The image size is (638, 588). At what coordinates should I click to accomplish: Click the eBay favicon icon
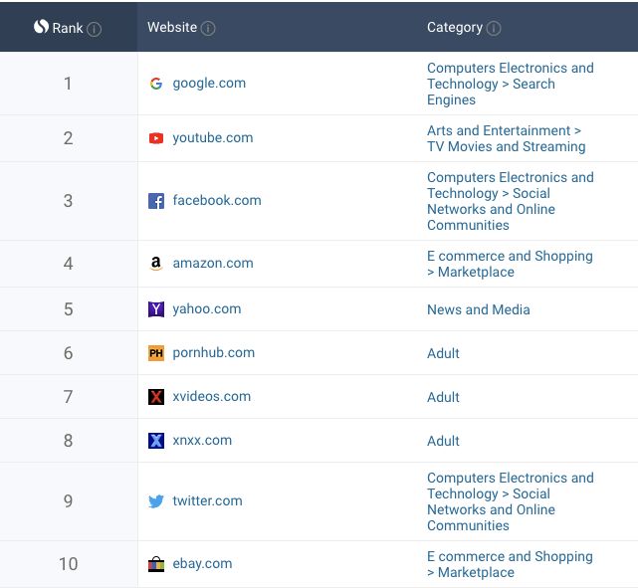pyautogui.click(x=156, y=564)
